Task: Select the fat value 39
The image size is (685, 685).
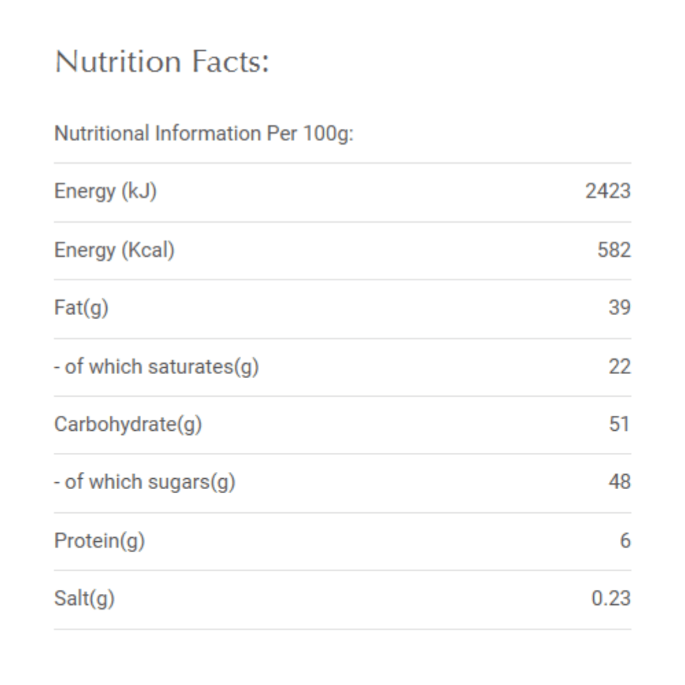Action: tap(619, 308)
